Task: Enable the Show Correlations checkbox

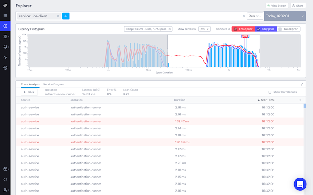Action: (x=270, y=92)
